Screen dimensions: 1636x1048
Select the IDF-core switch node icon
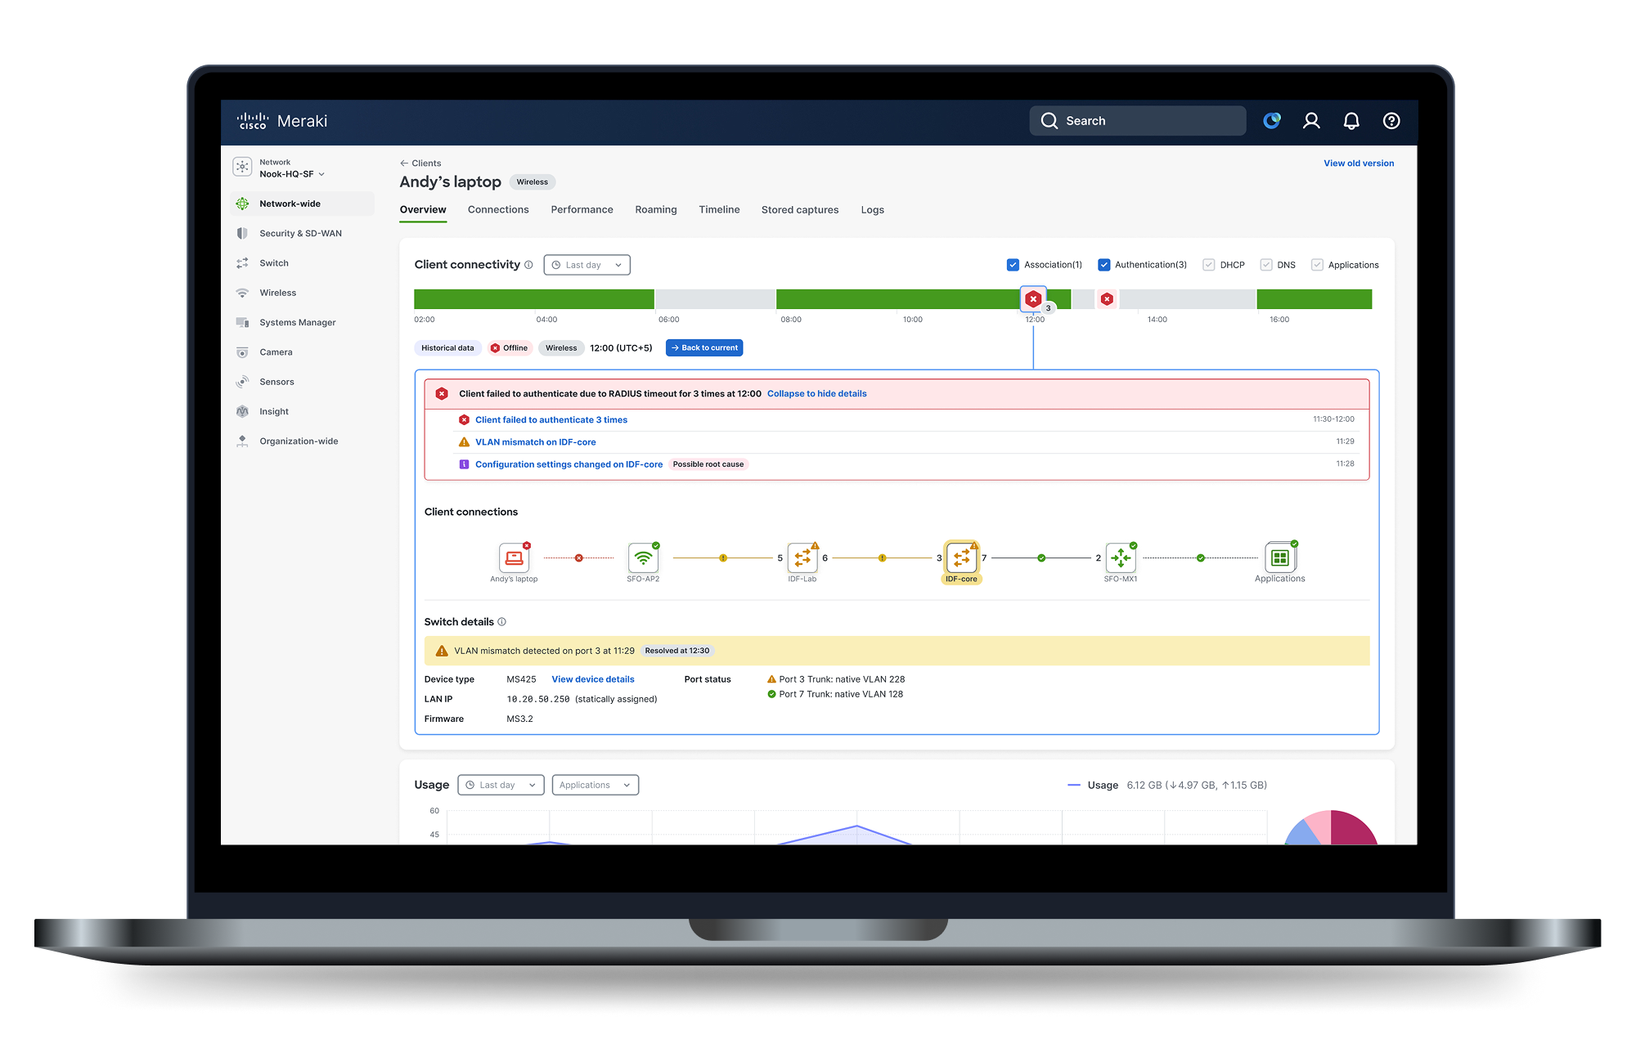click(x=961, y=558)
